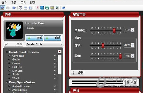
Task: Click signal bars icon beside Cave Troll
Action: pyautogui.click(x=55, y=56)
